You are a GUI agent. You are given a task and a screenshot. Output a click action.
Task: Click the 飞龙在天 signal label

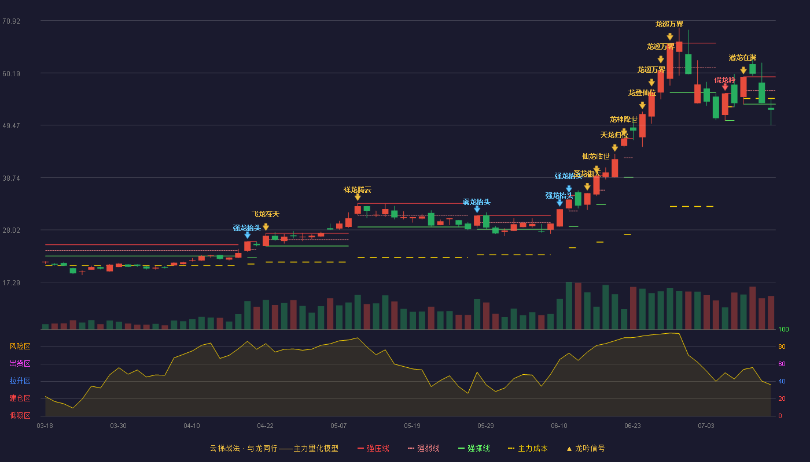point(266,214)
